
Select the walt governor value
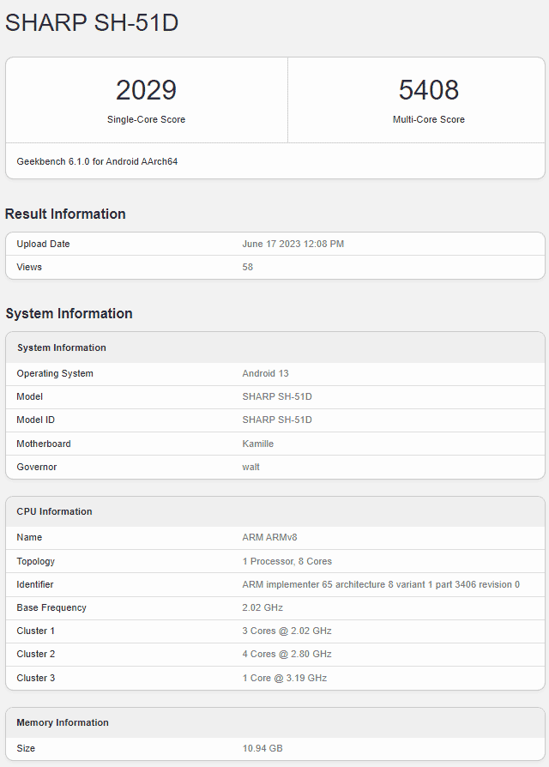pyautogui.click(x=250, y=467)
